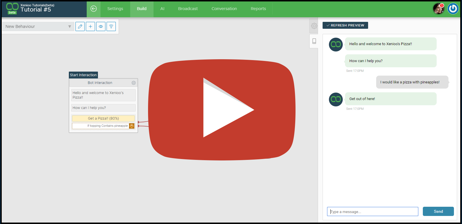Open the Reports tab
This screenshot has width=462, height=224.
click(258, 9)
